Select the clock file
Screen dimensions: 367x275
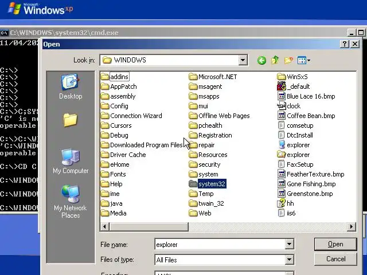(289, 106)
